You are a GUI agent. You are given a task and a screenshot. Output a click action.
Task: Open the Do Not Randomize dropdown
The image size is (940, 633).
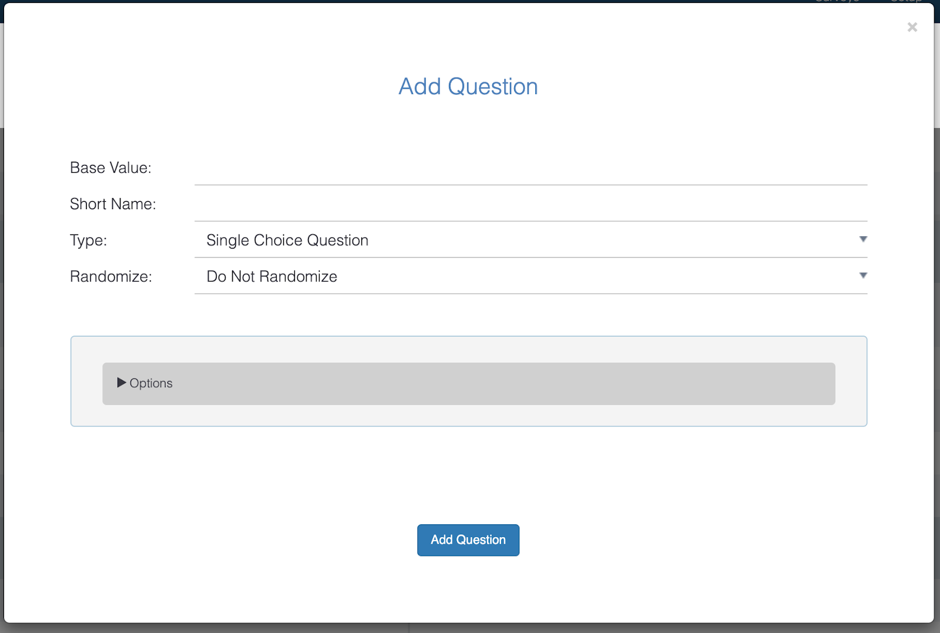(x=529, y=277)
